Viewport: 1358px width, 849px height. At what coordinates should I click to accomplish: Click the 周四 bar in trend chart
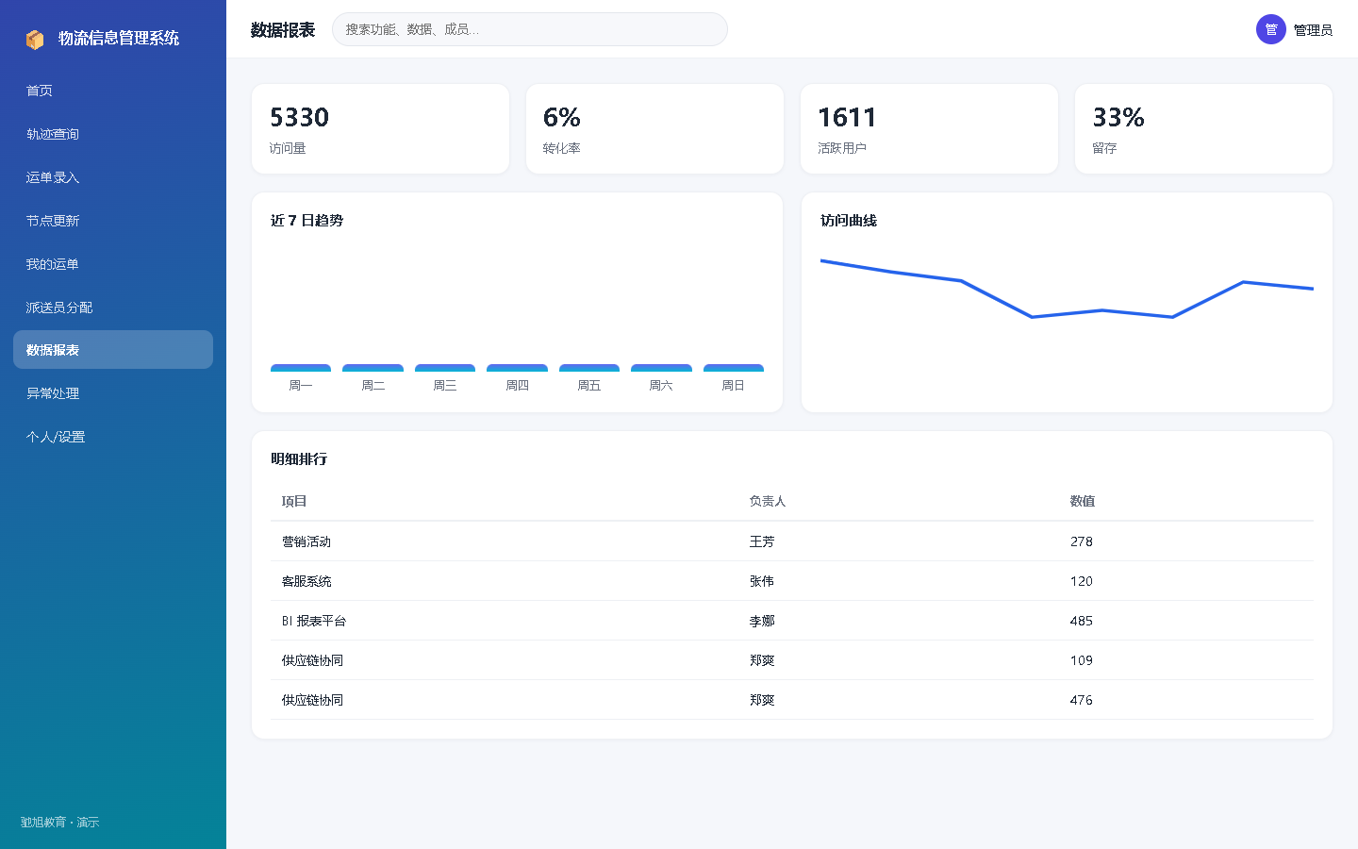point(517,368)
